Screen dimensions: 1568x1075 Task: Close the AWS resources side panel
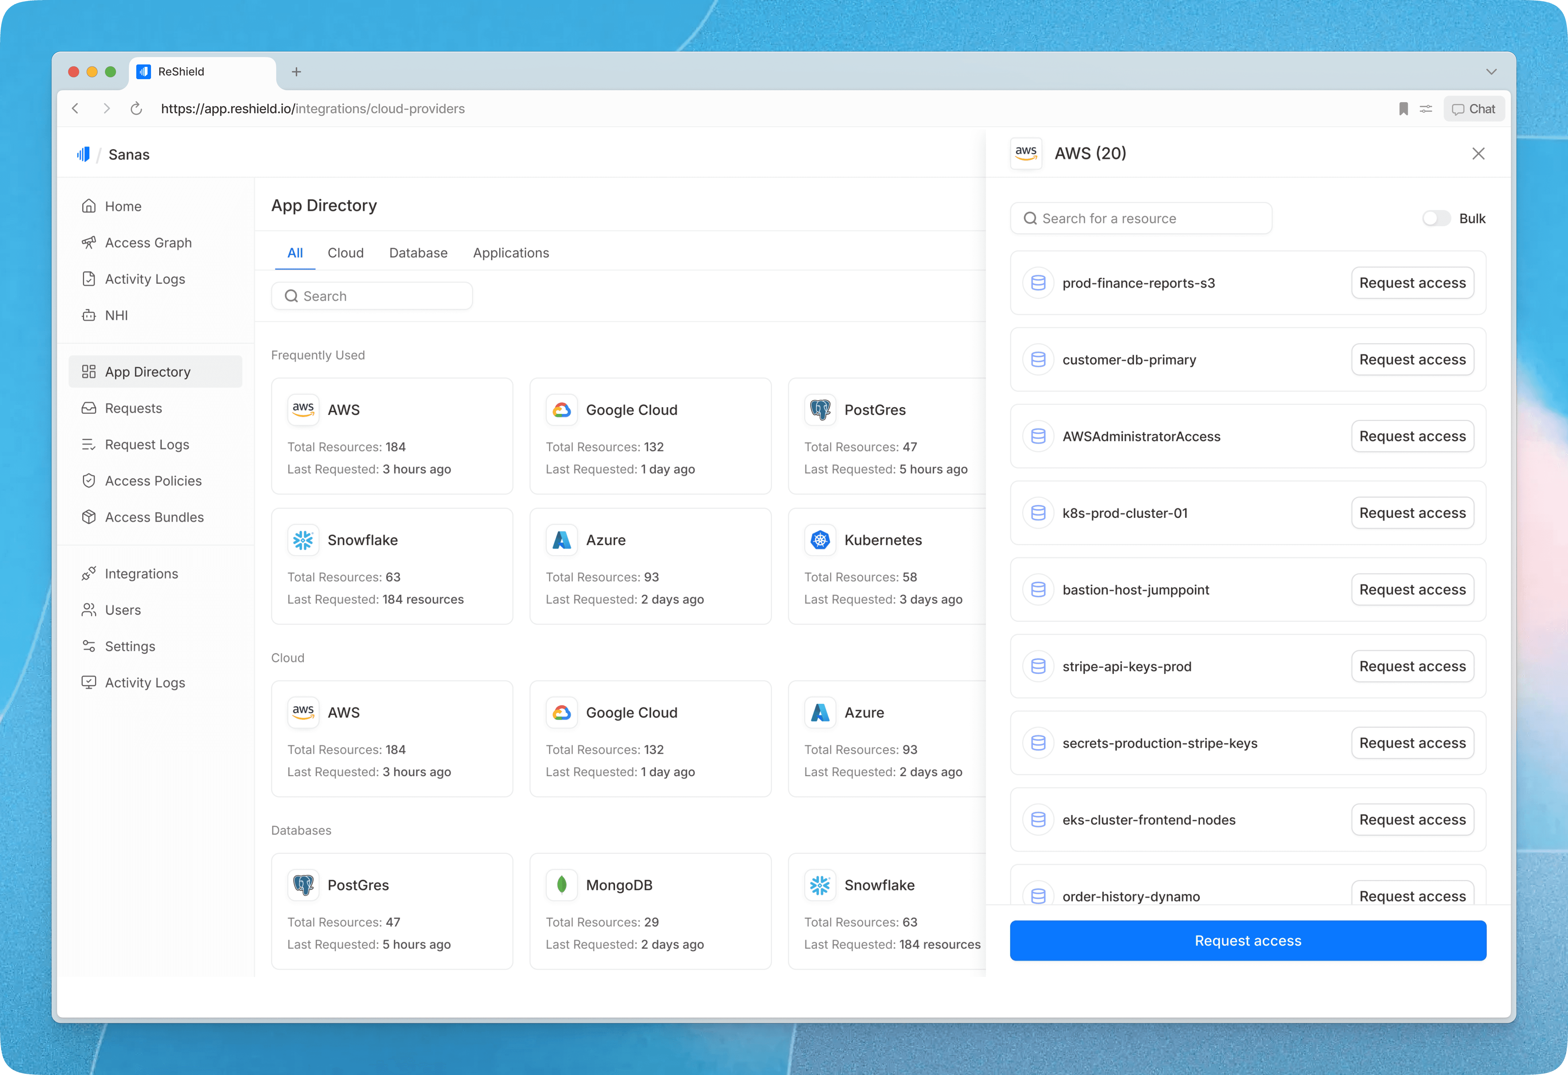[x=1478, y=154]
